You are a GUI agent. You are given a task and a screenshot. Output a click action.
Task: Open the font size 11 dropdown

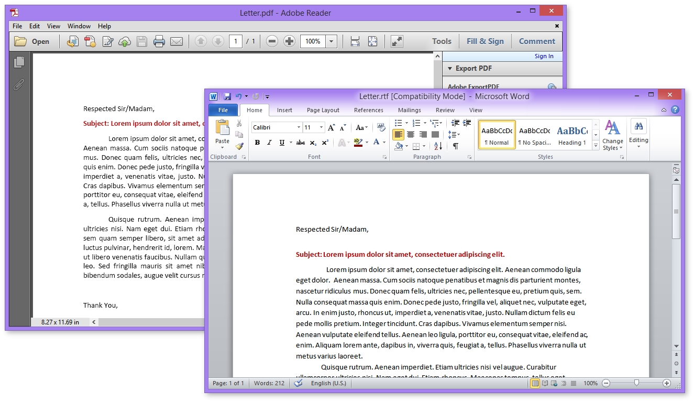[x=322, y=127]
